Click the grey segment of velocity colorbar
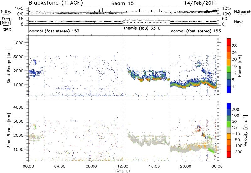 pyautogui.click(x=229, y=130)
